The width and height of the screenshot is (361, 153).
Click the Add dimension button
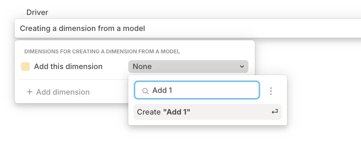click(58, 92)
